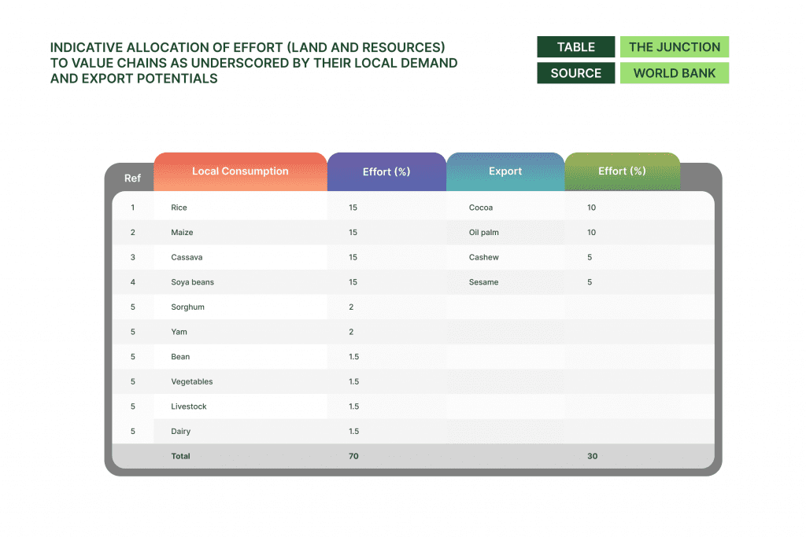Viewport: 806px width, 537px height.
Task: Click the Oil palm export cell
Action: pos(484,232)
